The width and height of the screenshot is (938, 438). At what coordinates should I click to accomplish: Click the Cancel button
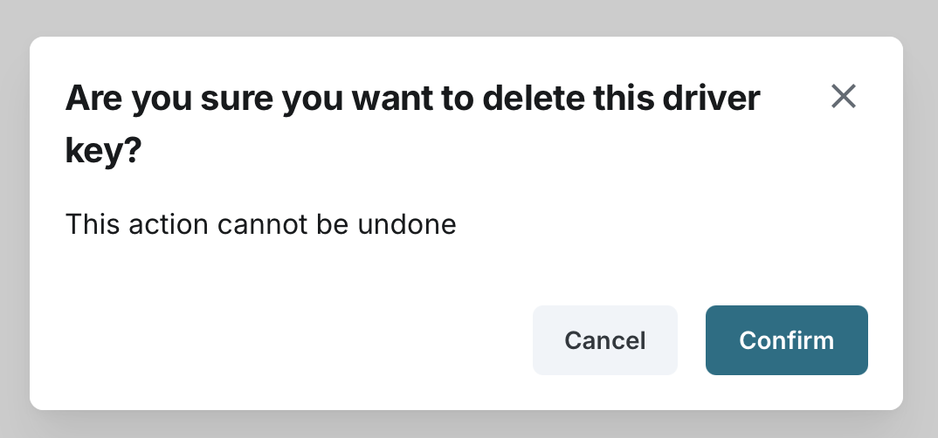pos(604,340)
